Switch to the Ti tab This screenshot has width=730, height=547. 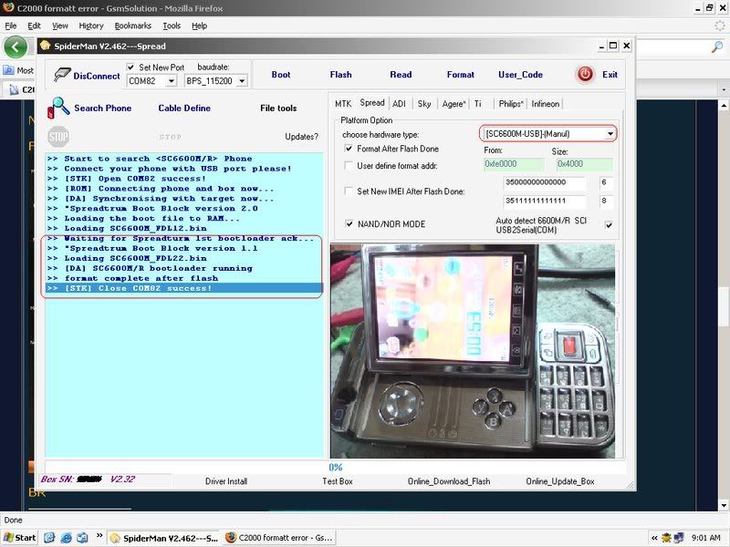coord(477,104)
